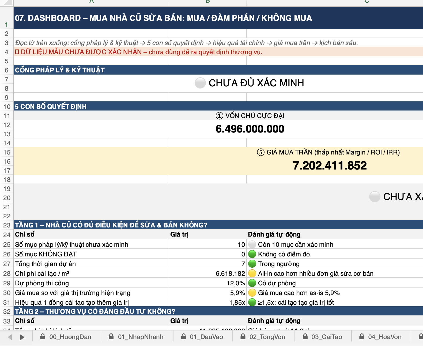Click the next sheet navigation arrow

pyautogui.click(x=22, y=337)
